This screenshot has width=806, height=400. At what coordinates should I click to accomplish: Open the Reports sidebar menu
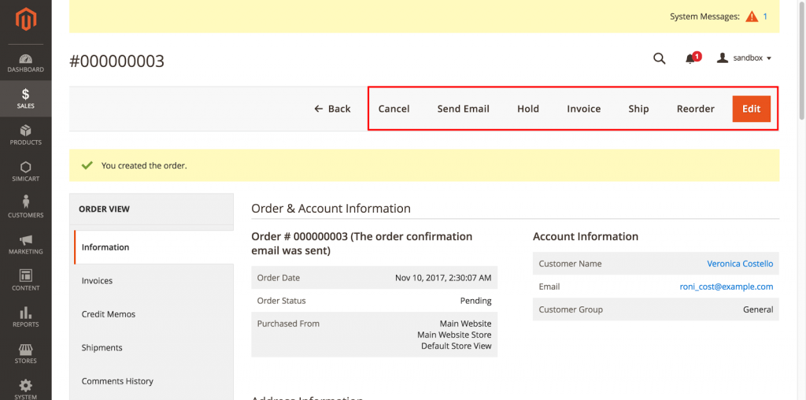pyautogui.click(x=26, y=318)
